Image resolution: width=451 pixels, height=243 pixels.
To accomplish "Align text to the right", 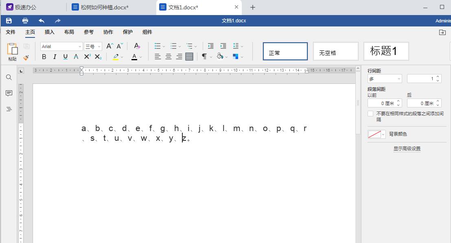I will tap(179, 57).
